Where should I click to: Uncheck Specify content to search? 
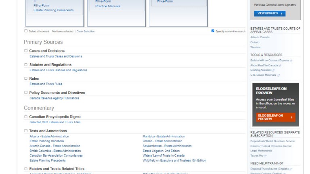[x=213, y=31]
